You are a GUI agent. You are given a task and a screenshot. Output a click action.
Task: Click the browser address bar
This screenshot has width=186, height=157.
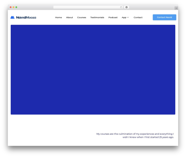pyautogui.click(x=88, y=7)
